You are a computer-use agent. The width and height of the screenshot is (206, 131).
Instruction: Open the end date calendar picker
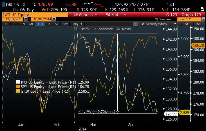pyautogui.click(x=54, y=19)
